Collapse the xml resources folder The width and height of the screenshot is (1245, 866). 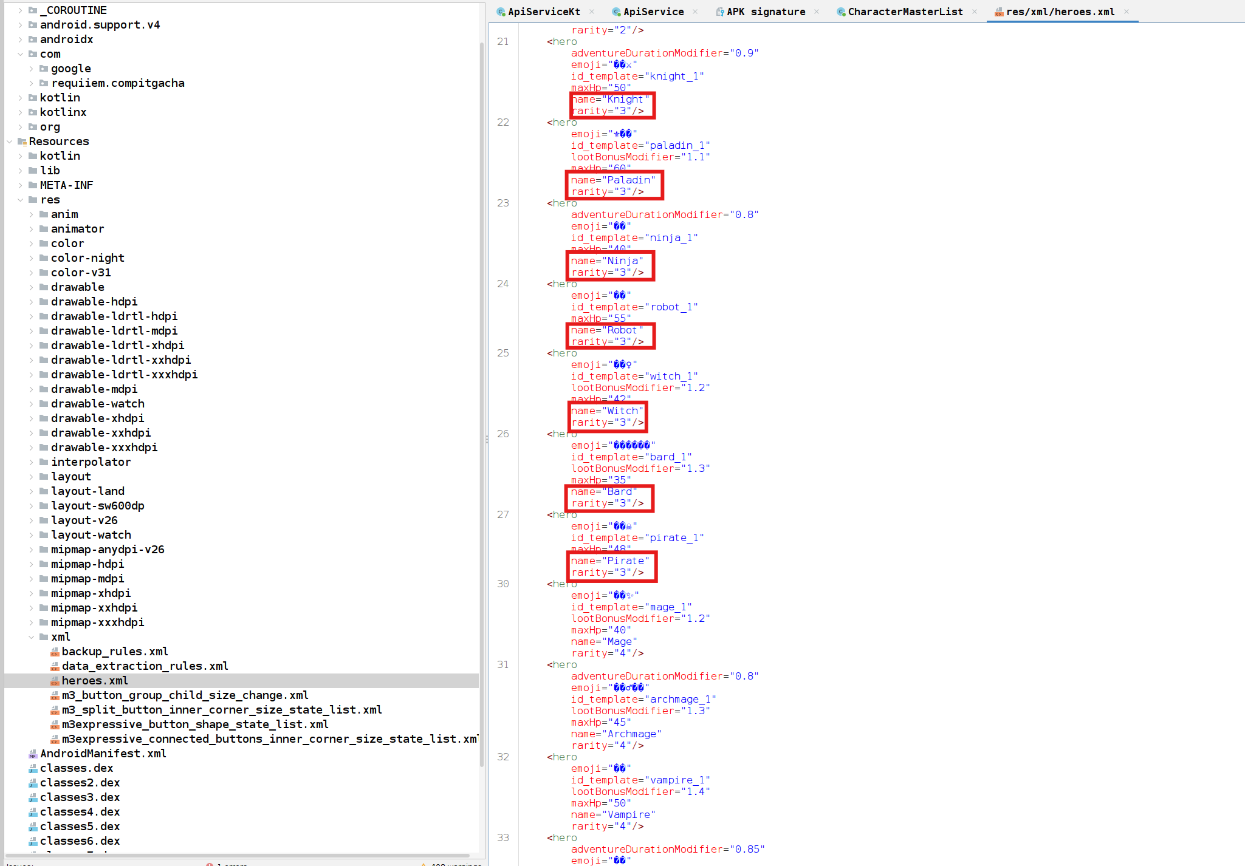click(x=32, y=636)
